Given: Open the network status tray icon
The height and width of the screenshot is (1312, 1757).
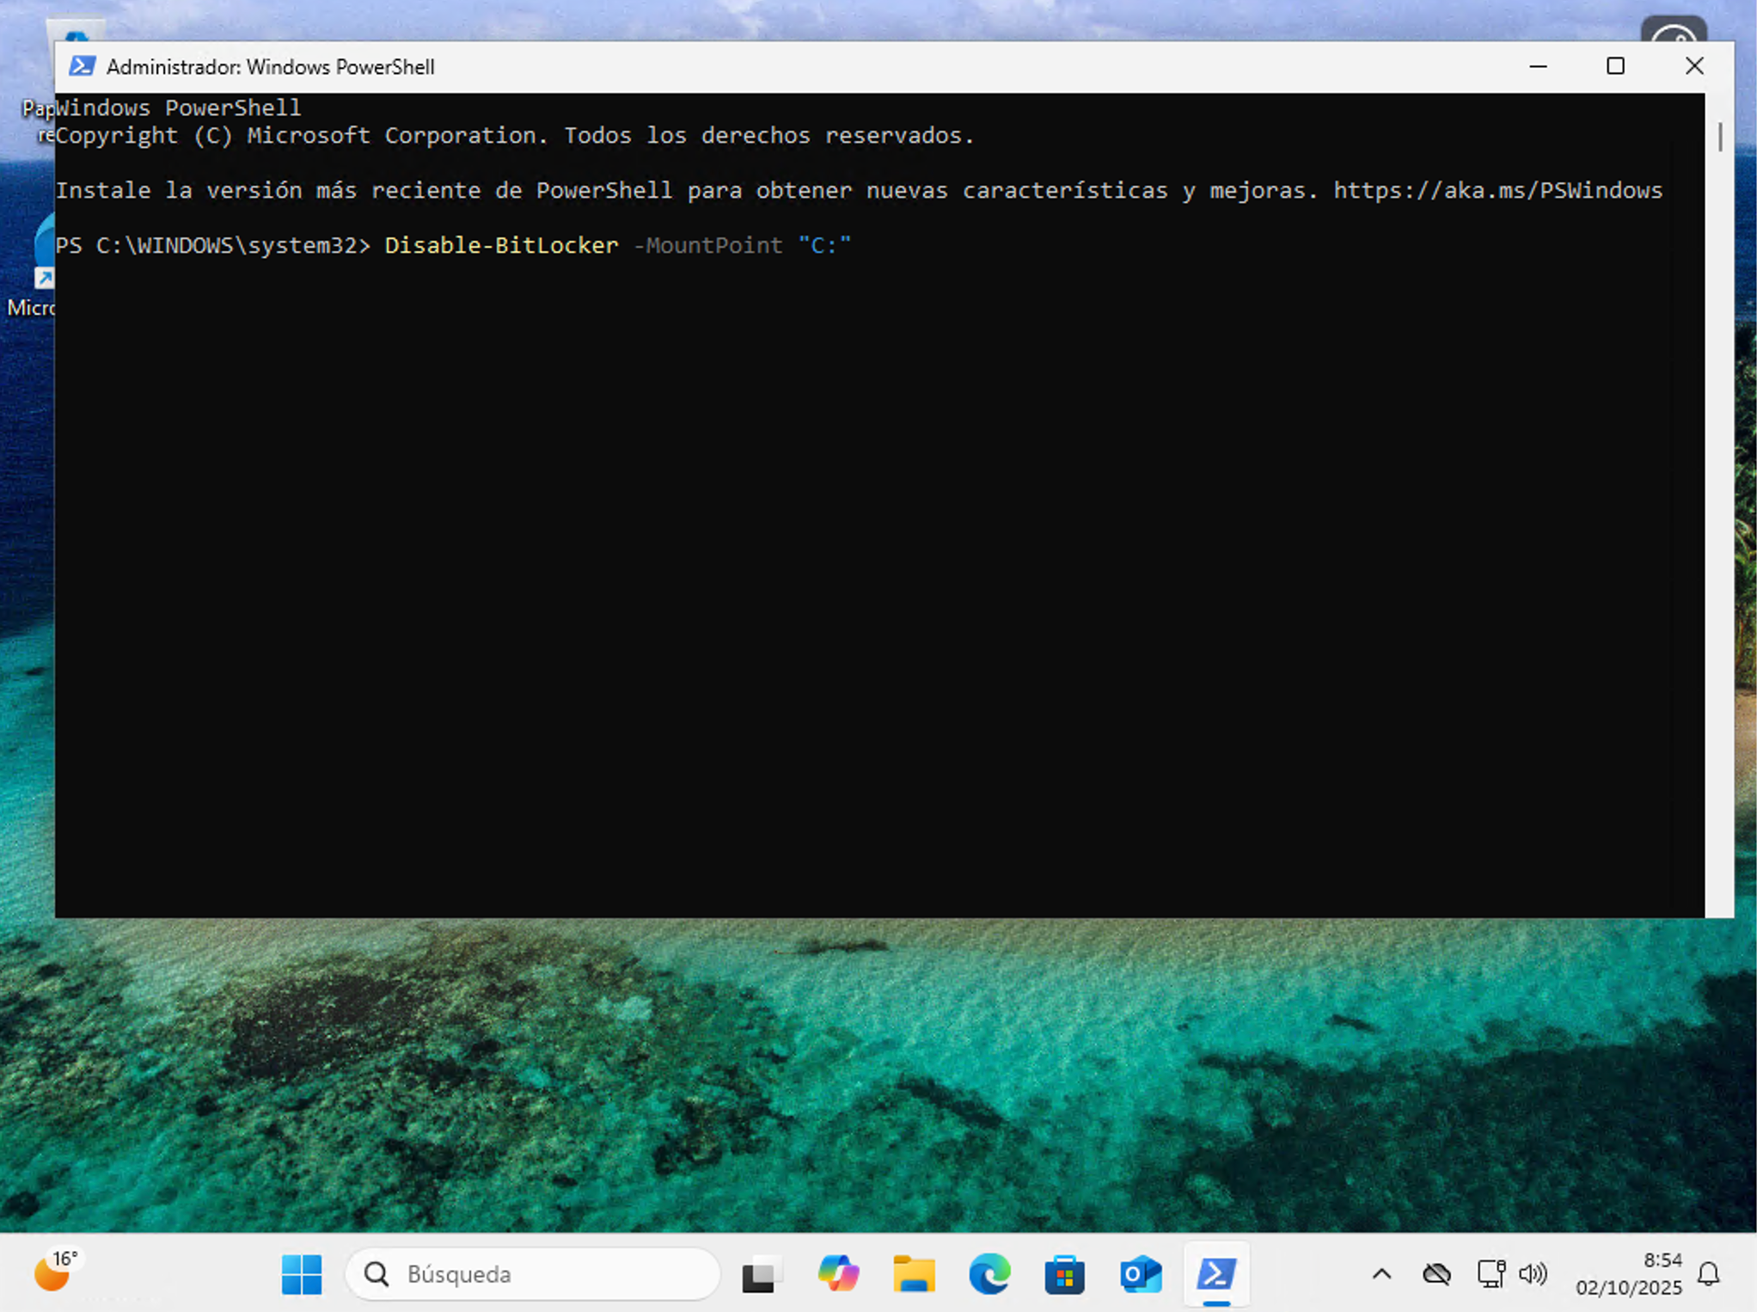Looking at the screenshot, I should (x=1491, y=1273).
